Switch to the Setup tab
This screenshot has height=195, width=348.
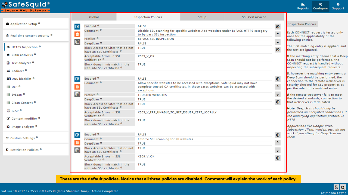click(202, 17)
